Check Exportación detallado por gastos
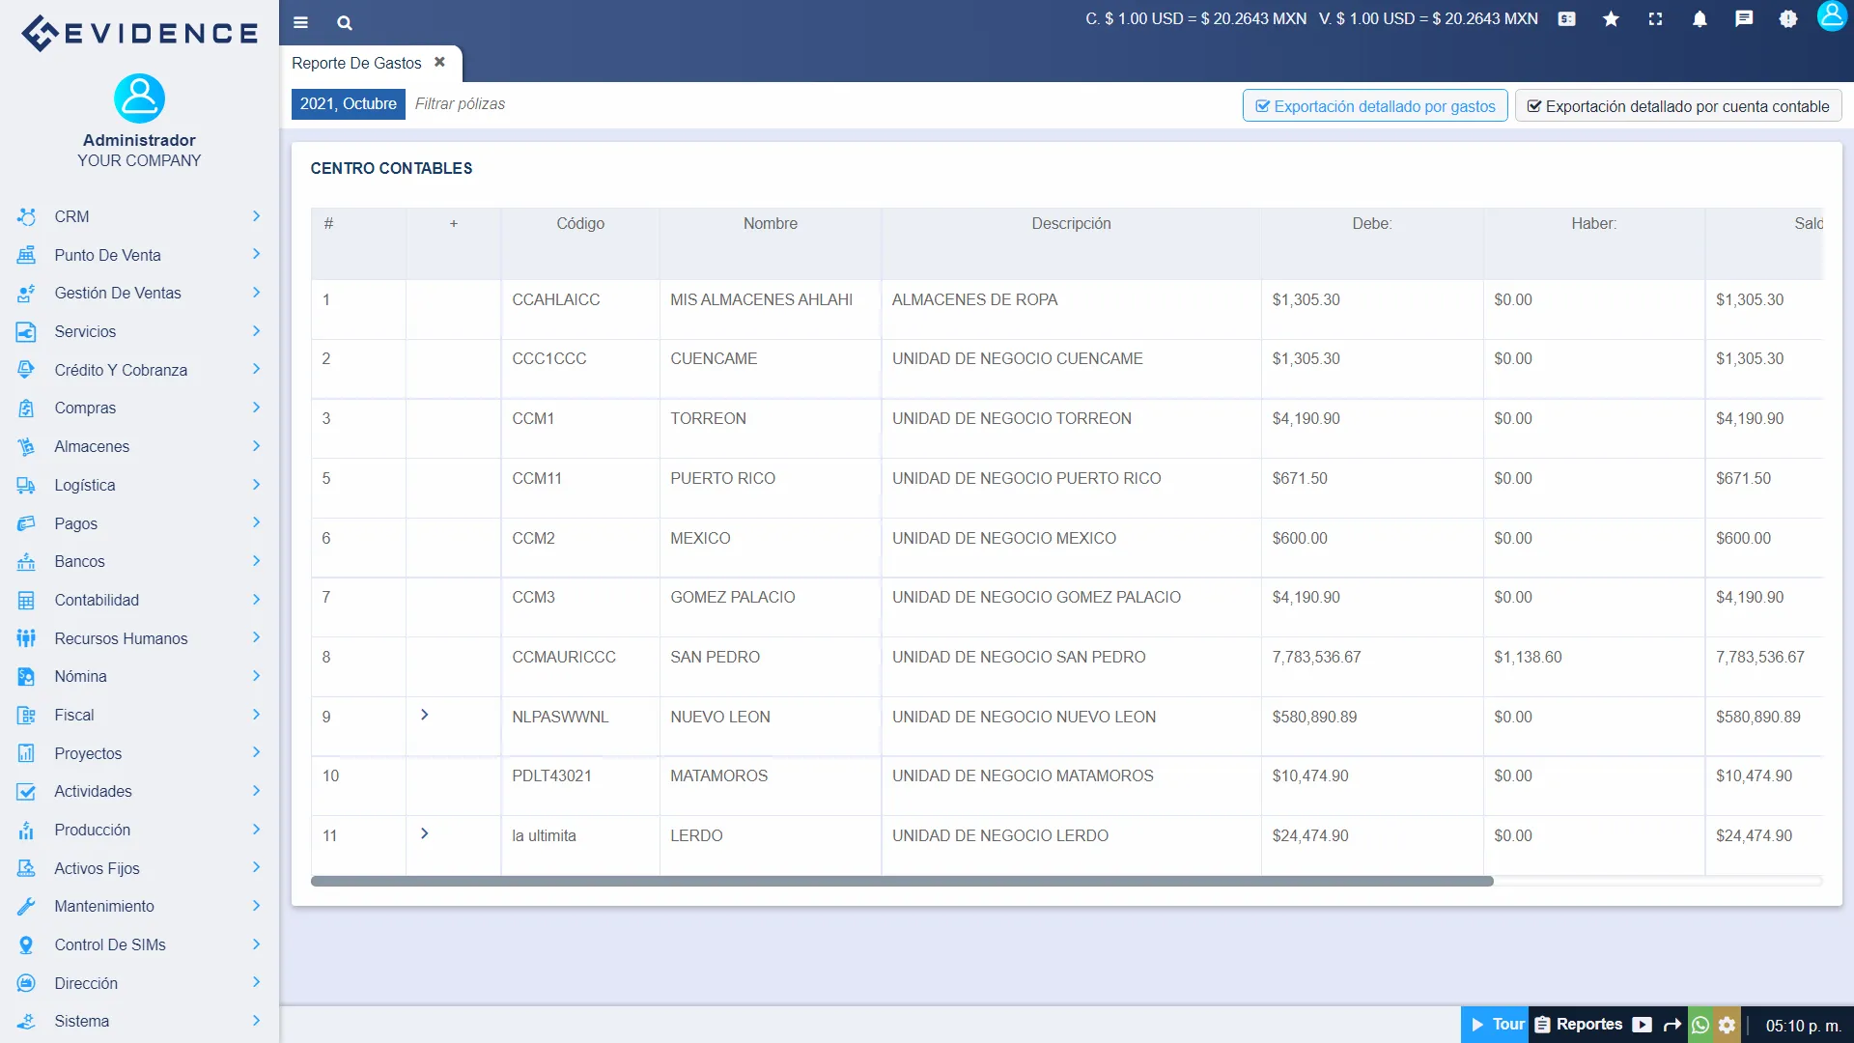1854x1043 pixels. point(1374,105)
